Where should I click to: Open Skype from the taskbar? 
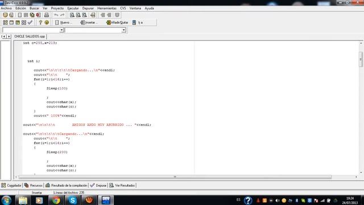coord(72,200)
